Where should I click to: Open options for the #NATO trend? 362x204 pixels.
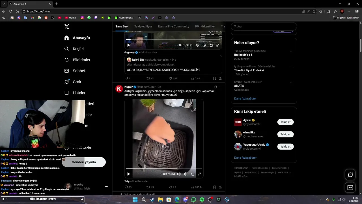click(x=292, y=82)
